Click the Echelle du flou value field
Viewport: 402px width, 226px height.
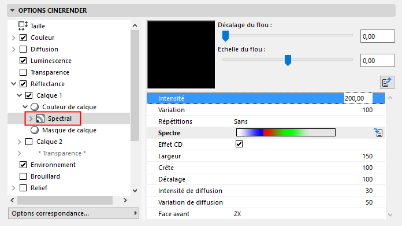coord(377,61)
